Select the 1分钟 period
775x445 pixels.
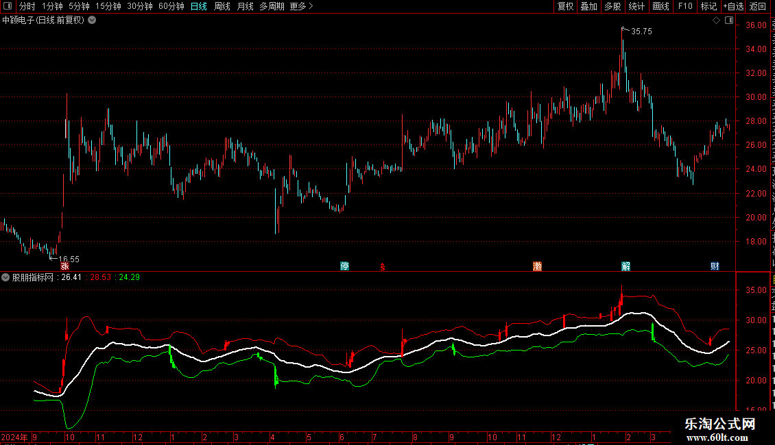(52, 6)
